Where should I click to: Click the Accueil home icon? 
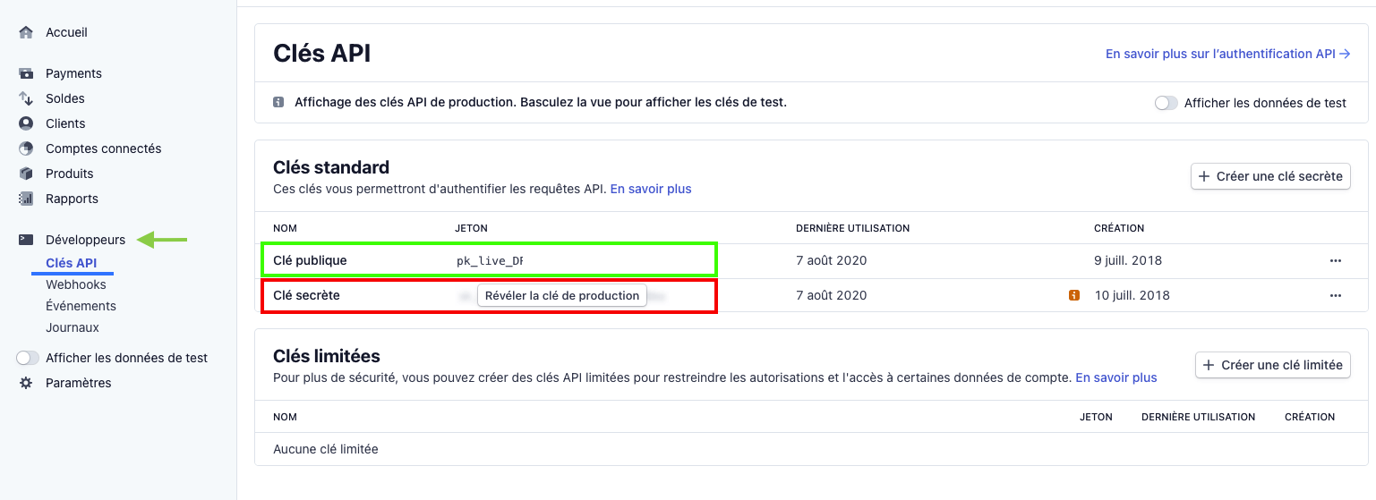(x=26, y=32)
